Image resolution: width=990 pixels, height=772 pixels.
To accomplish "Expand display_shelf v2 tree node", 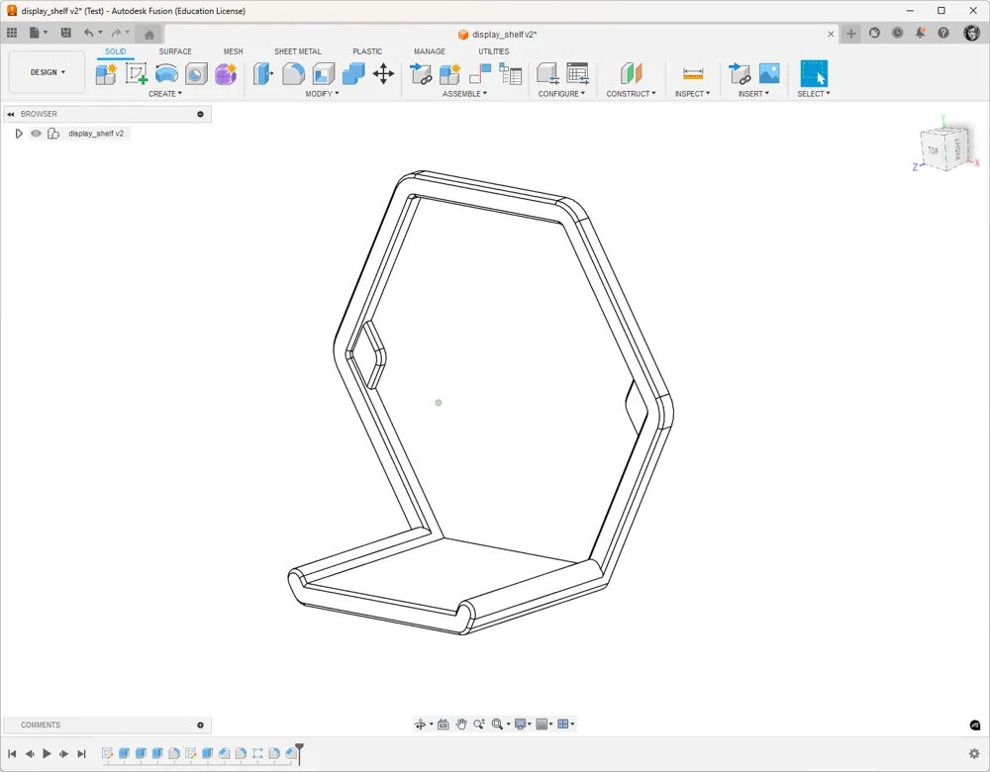I will click(18, 134).
